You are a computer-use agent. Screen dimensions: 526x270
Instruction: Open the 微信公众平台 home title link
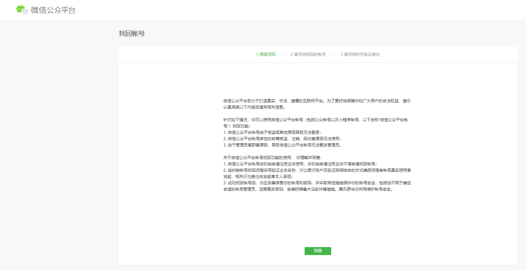click(53, 10)
